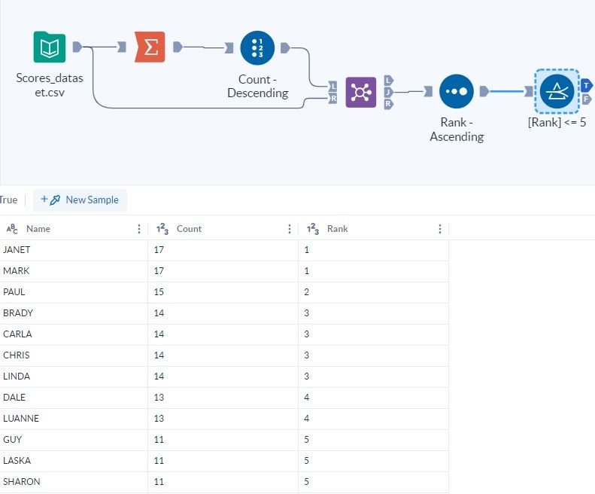Click the Summarize tool with sigma icon

coord(150,47)
